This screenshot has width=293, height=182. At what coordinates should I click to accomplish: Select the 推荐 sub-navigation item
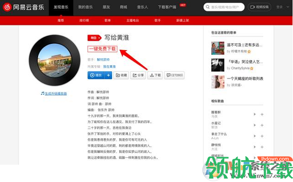pyautogui.click(x=61, y=20)
